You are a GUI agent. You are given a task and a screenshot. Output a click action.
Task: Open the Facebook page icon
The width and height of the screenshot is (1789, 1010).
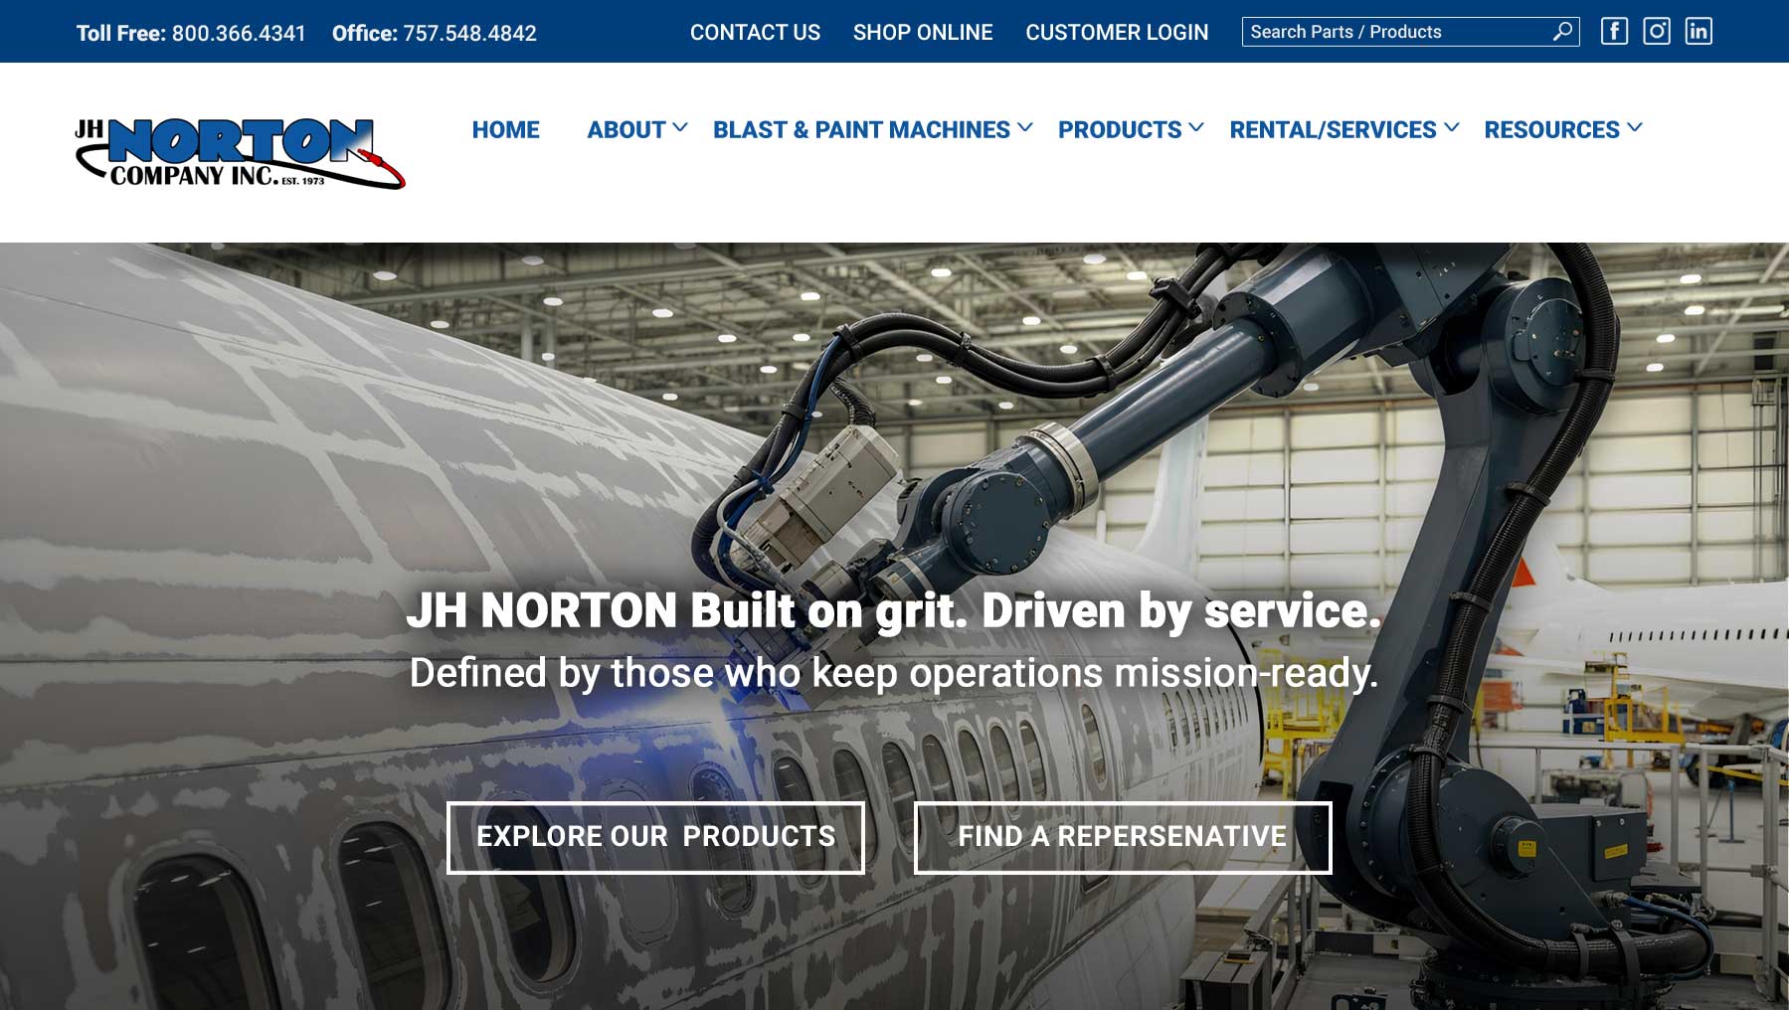point(1614,32)
